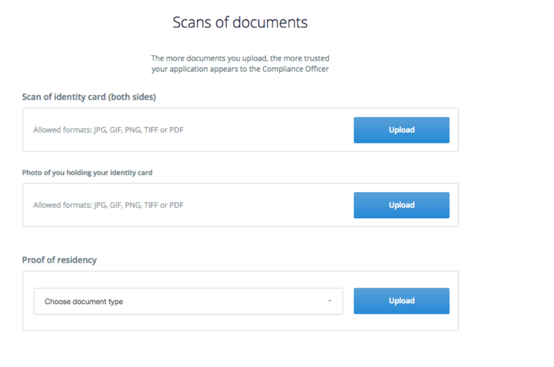Select the 'Scans of documents' page heading
Image resolution: width=554 pixels, height=367 pixels.
pos(240,22)
